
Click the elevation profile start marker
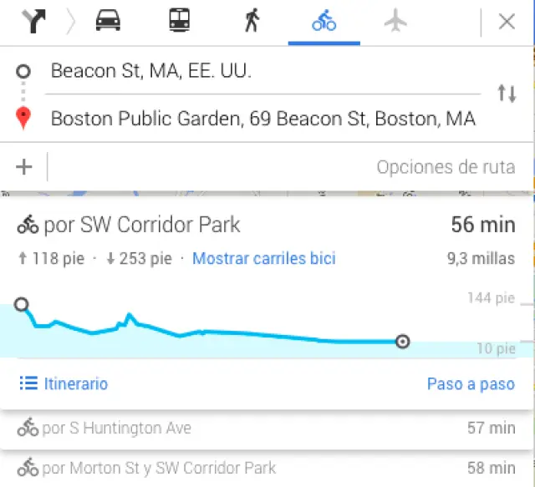coord(22,305)
